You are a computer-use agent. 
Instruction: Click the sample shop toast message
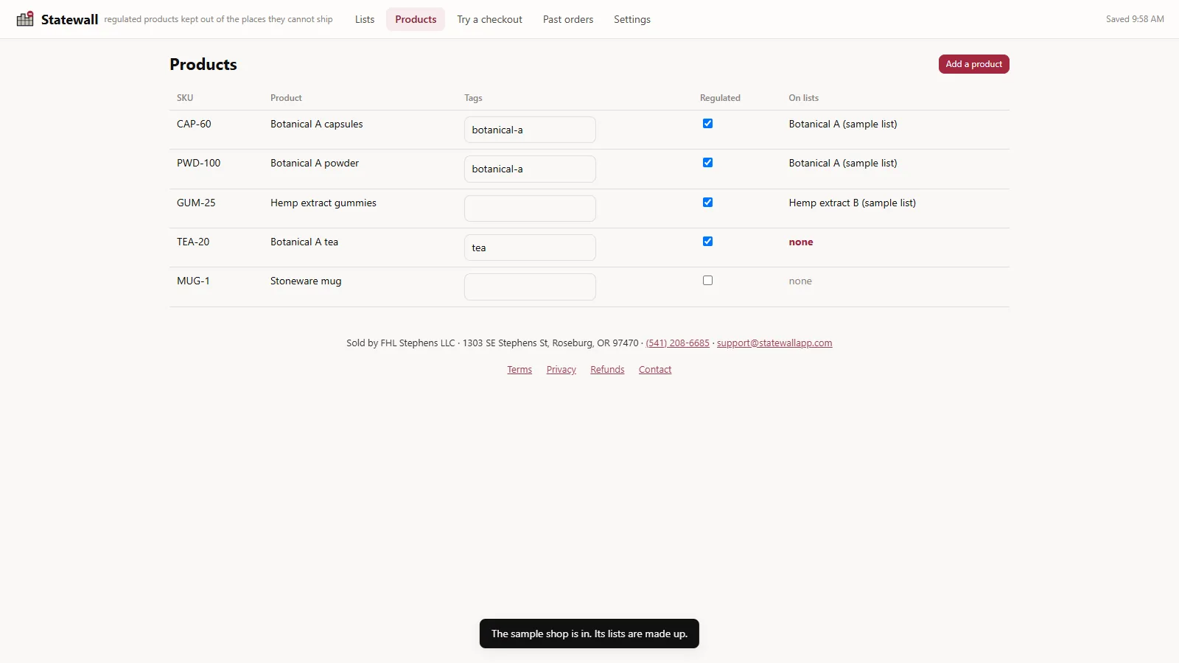tap(589, 634)
